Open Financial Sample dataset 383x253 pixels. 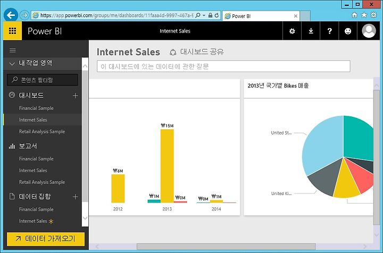[x=36, y=209]
